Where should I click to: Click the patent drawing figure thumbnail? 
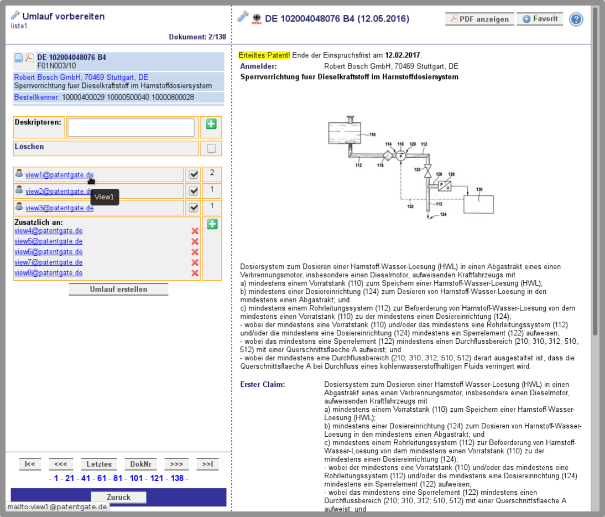tap(411, 168)
